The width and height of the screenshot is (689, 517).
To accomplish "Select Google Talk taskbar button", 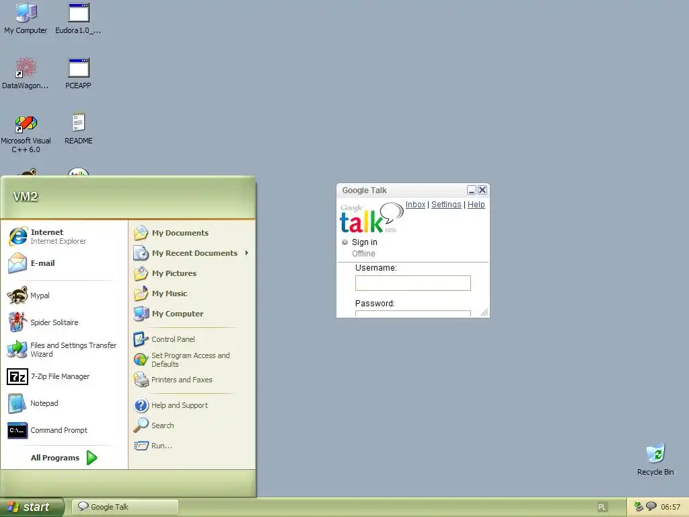I will pyautogui.click(x=124, y=507).
